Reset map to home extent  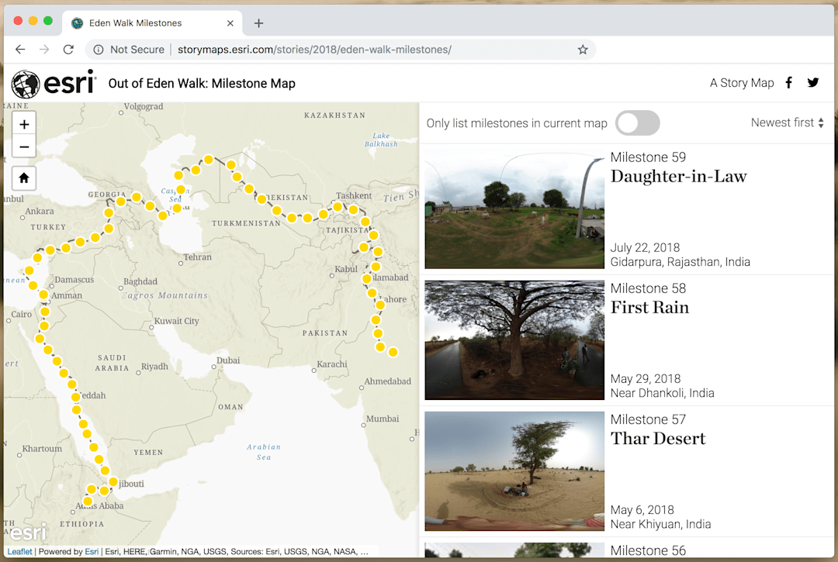24,178
